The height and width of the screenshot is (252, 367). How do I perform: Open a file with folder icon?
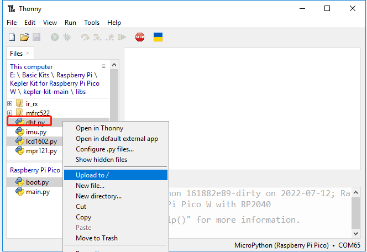(x=24, y=37)
